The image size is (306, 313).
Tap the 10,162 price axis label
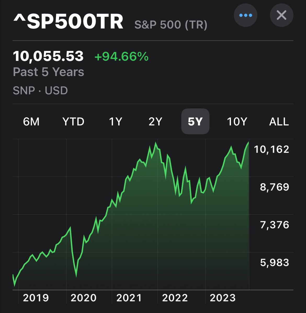pyautogui.click(x=271, y=149)
